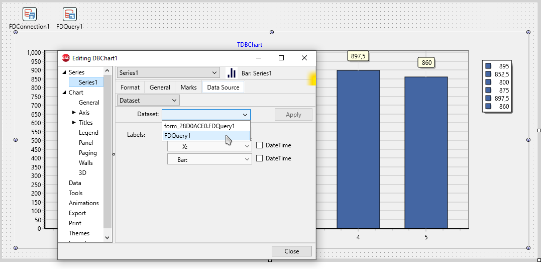The width and height of the screenshot is (546, 269).
Task: Switch to the Format tab
Action: (130, 87)
